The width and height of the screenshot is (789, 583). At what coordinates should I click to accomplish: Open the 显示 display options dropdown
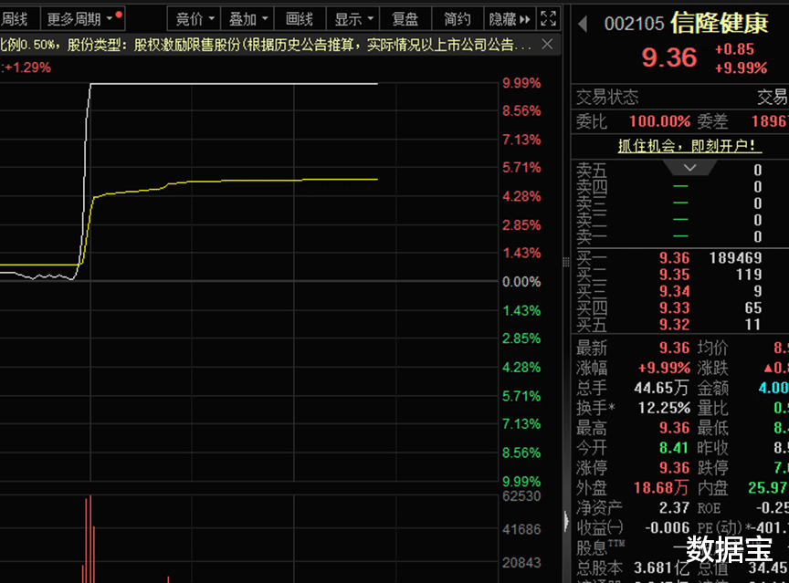tap(350, 17)
